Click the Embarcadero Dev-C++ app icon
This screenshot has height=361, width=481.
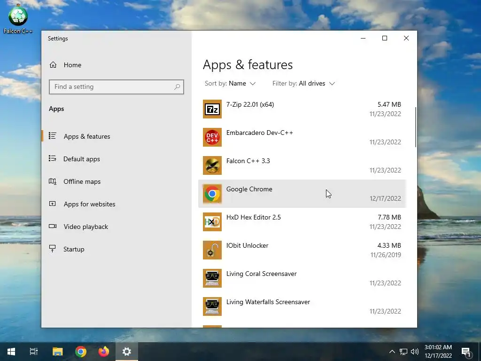tap(212, 137)
